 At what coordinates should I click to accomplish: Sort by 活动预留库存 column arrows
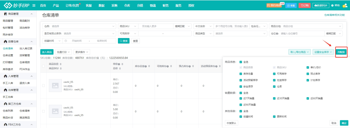(219, 66)
